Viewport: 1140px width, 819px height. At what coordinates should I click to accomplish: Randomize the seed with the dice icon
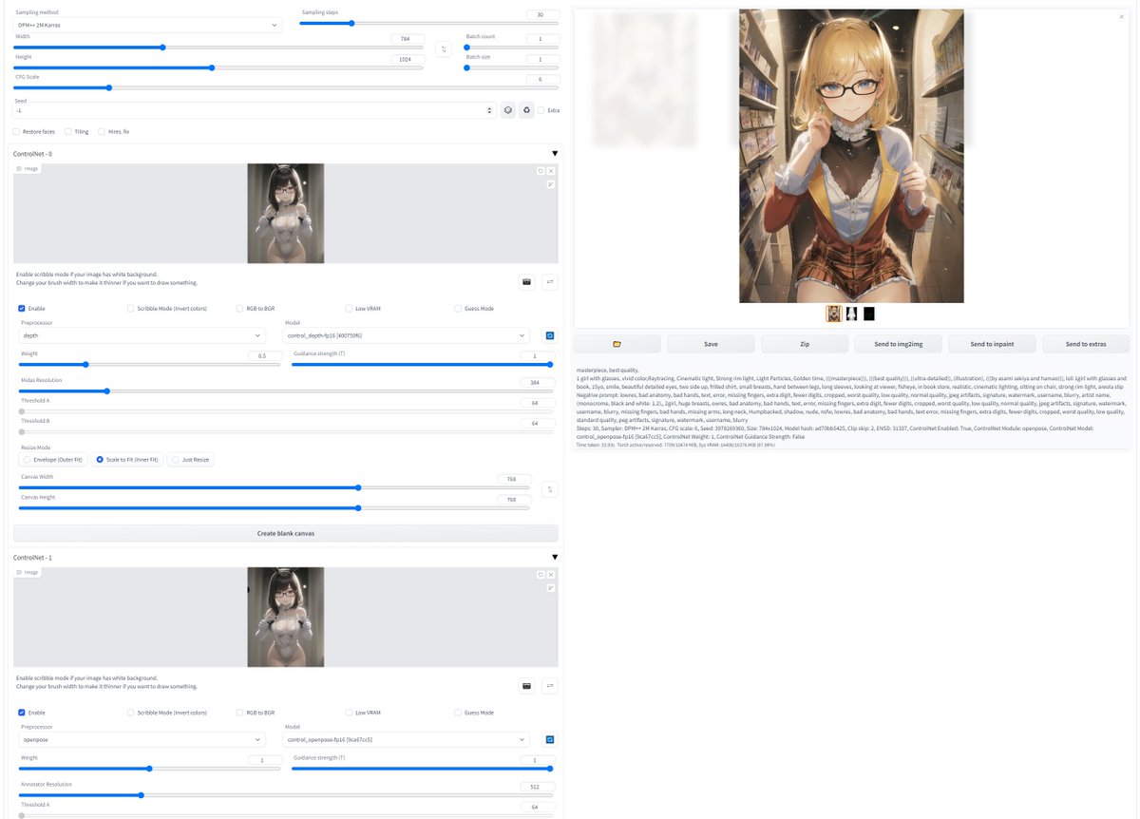[507, 110]
